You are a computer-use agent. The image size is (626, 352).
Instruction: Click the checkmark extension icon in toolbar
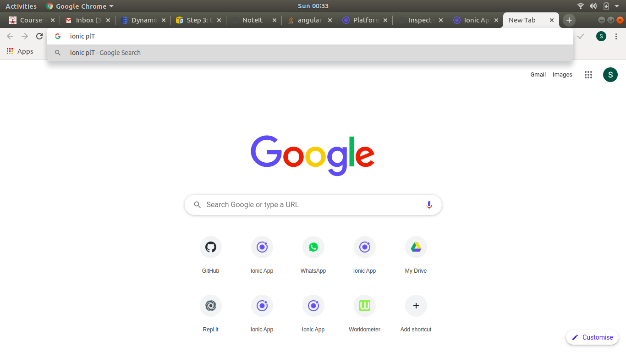(x=581, y=36)
